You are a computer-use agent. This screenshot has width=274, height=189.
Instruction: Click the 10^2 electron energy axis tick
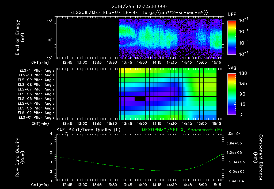coord(50,22)
